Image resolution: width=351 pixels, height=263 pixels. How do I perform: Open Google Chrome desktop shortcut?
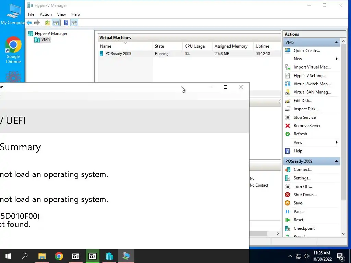tap(13, 50)
